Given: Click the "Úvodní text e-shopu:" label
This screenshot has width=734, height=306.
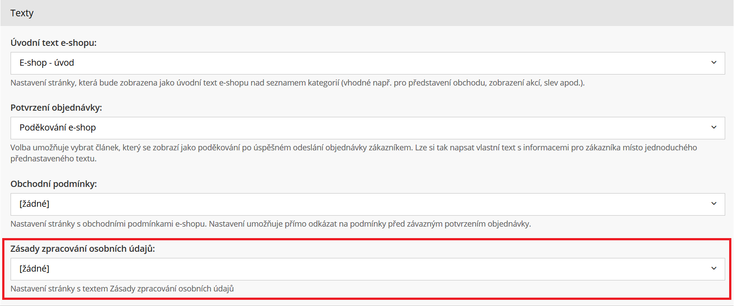Looking at the screenshot, I should coord(53,43).
